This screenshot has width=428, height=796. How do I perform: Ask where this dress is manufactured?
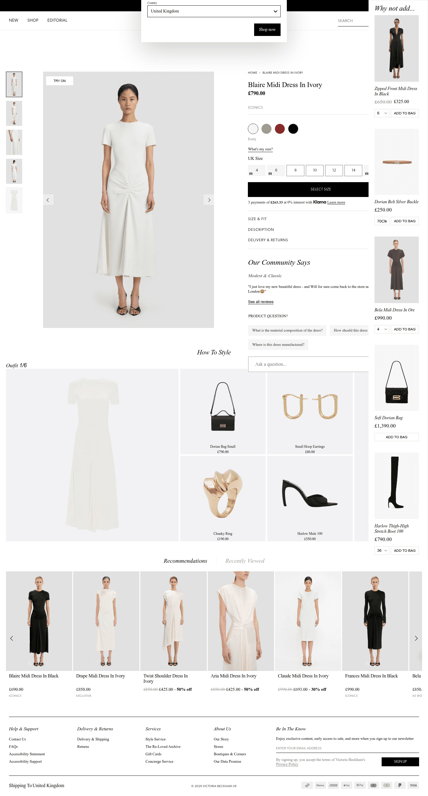pos(278,345)
